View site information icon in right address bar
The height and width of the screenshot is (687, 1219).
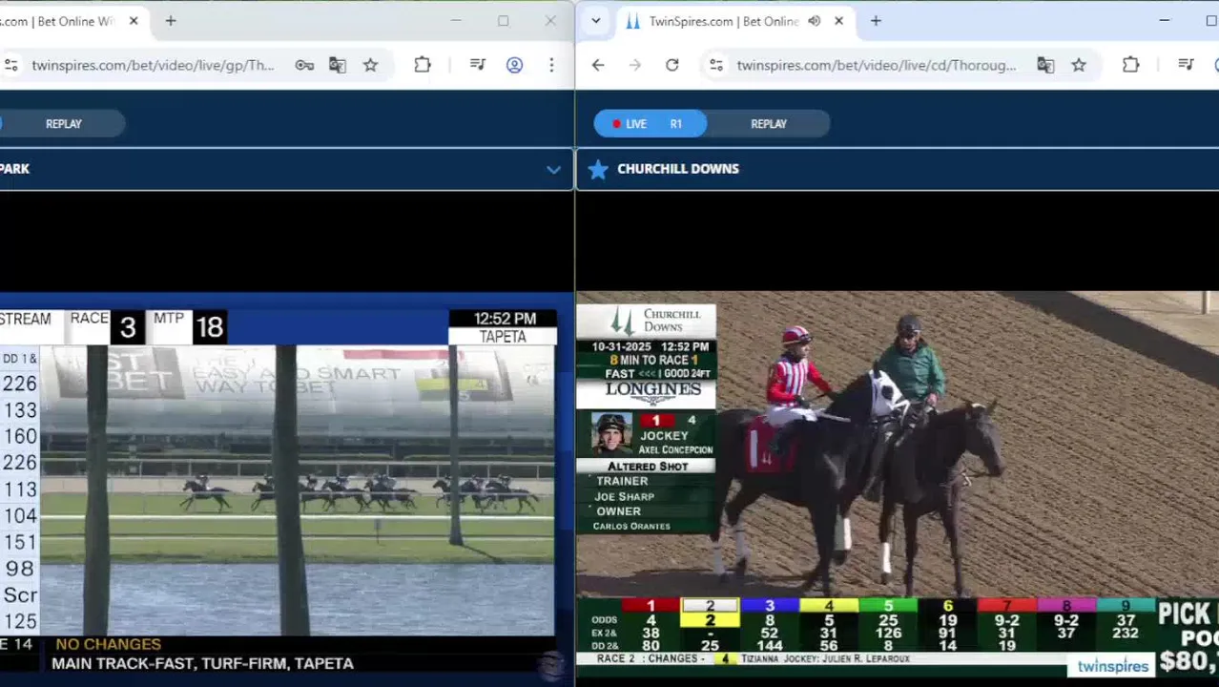[x=716, y=65]
